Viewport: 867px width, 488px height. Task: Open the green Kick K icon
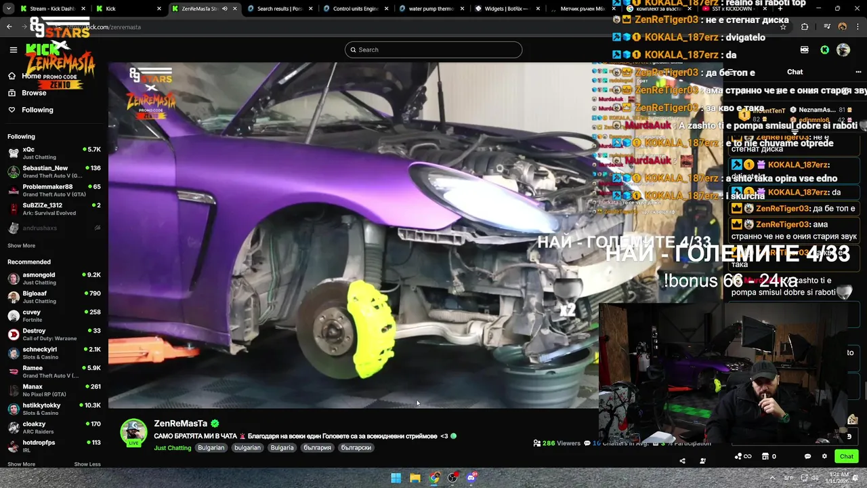(824, 49)
